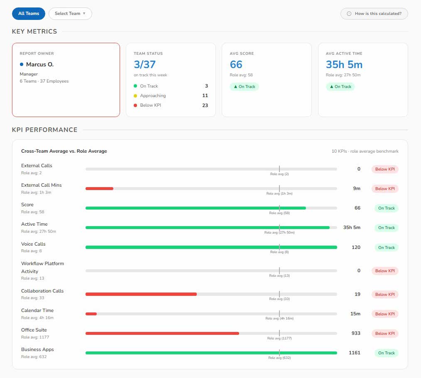
Task: Click the Voice Calls progress bar
Action: click(211, 247)
